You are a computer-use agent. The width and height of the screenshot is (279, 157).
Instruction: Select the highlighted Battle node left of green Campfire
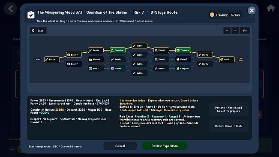pyautogui.click(x=96, y=50)
